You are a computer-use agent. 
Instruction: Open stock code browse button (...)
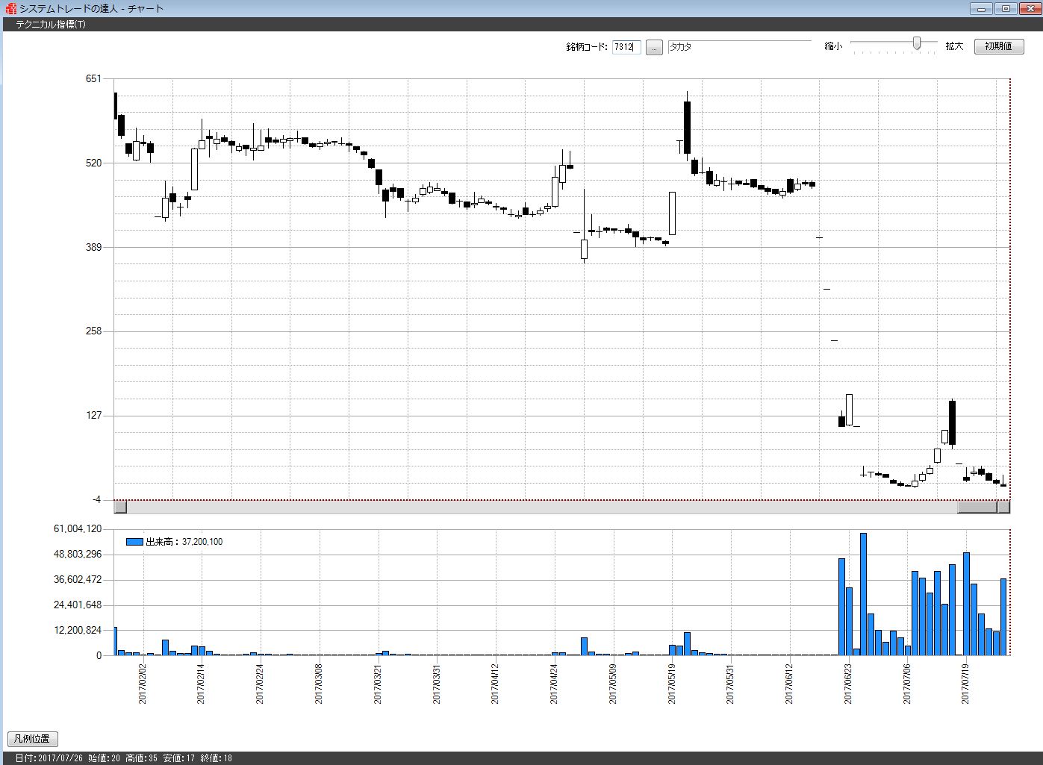[654, 47]
